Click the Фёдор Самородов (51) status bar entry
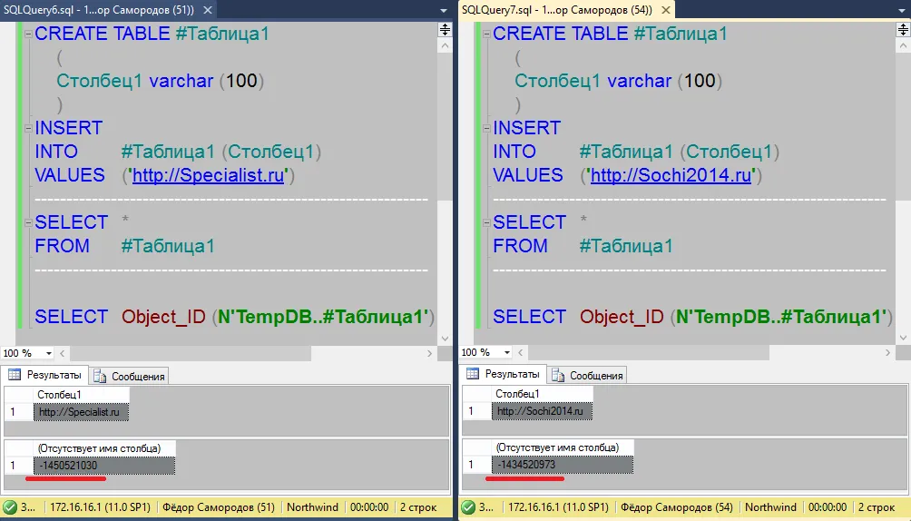 tap(219, 507)
